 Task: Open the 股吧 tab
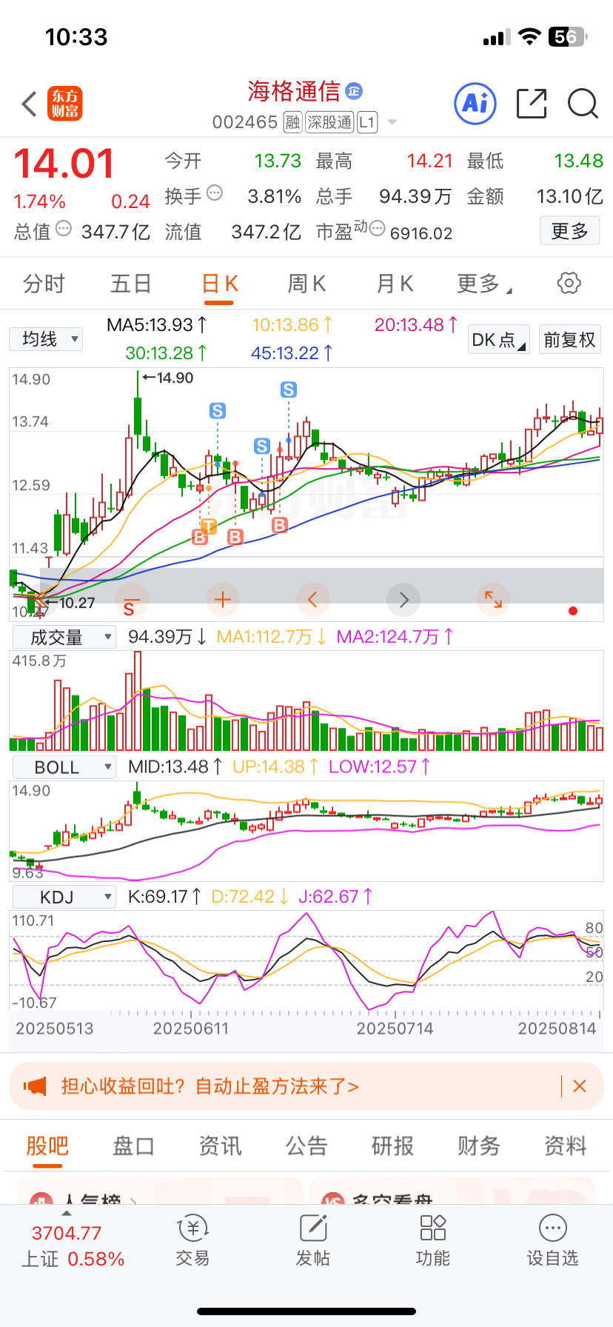pyautogui.click(x=47, y=1146)
